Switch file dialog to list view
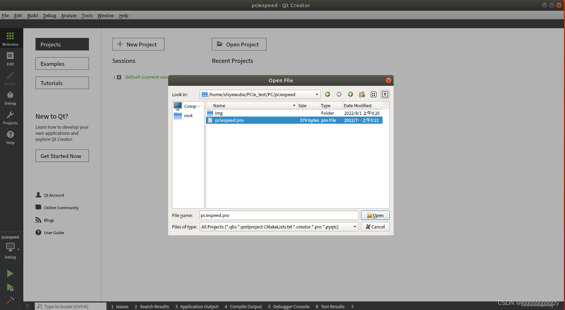 [374, 94]
